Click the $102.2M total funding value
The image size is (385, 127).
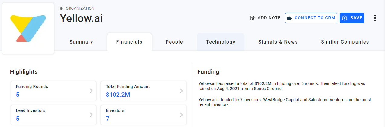[118, 95]
